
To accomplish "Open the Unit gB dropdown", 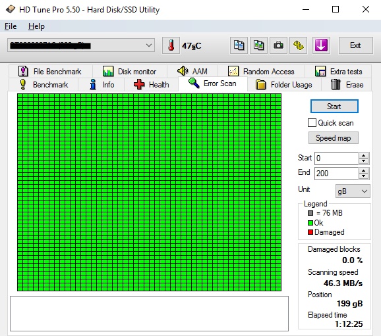I will tap(353, 191).
